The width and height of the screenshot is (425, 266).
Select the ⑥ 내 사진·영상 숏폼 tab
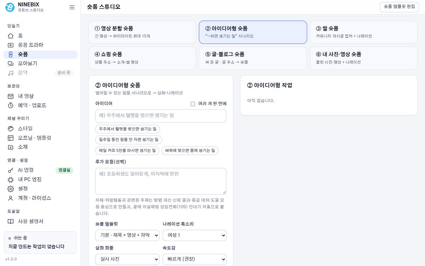point(364,58)
